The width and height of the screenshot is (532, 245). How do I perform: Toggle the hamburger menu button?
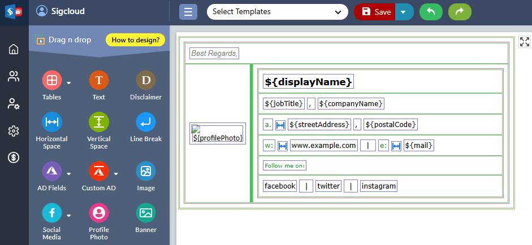tap(188, 12)
